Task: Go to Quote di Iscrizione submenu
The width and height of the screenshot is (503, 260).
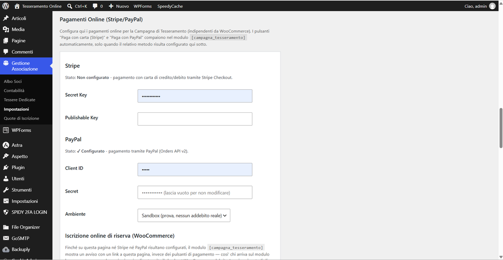Action: coord(22,119)
